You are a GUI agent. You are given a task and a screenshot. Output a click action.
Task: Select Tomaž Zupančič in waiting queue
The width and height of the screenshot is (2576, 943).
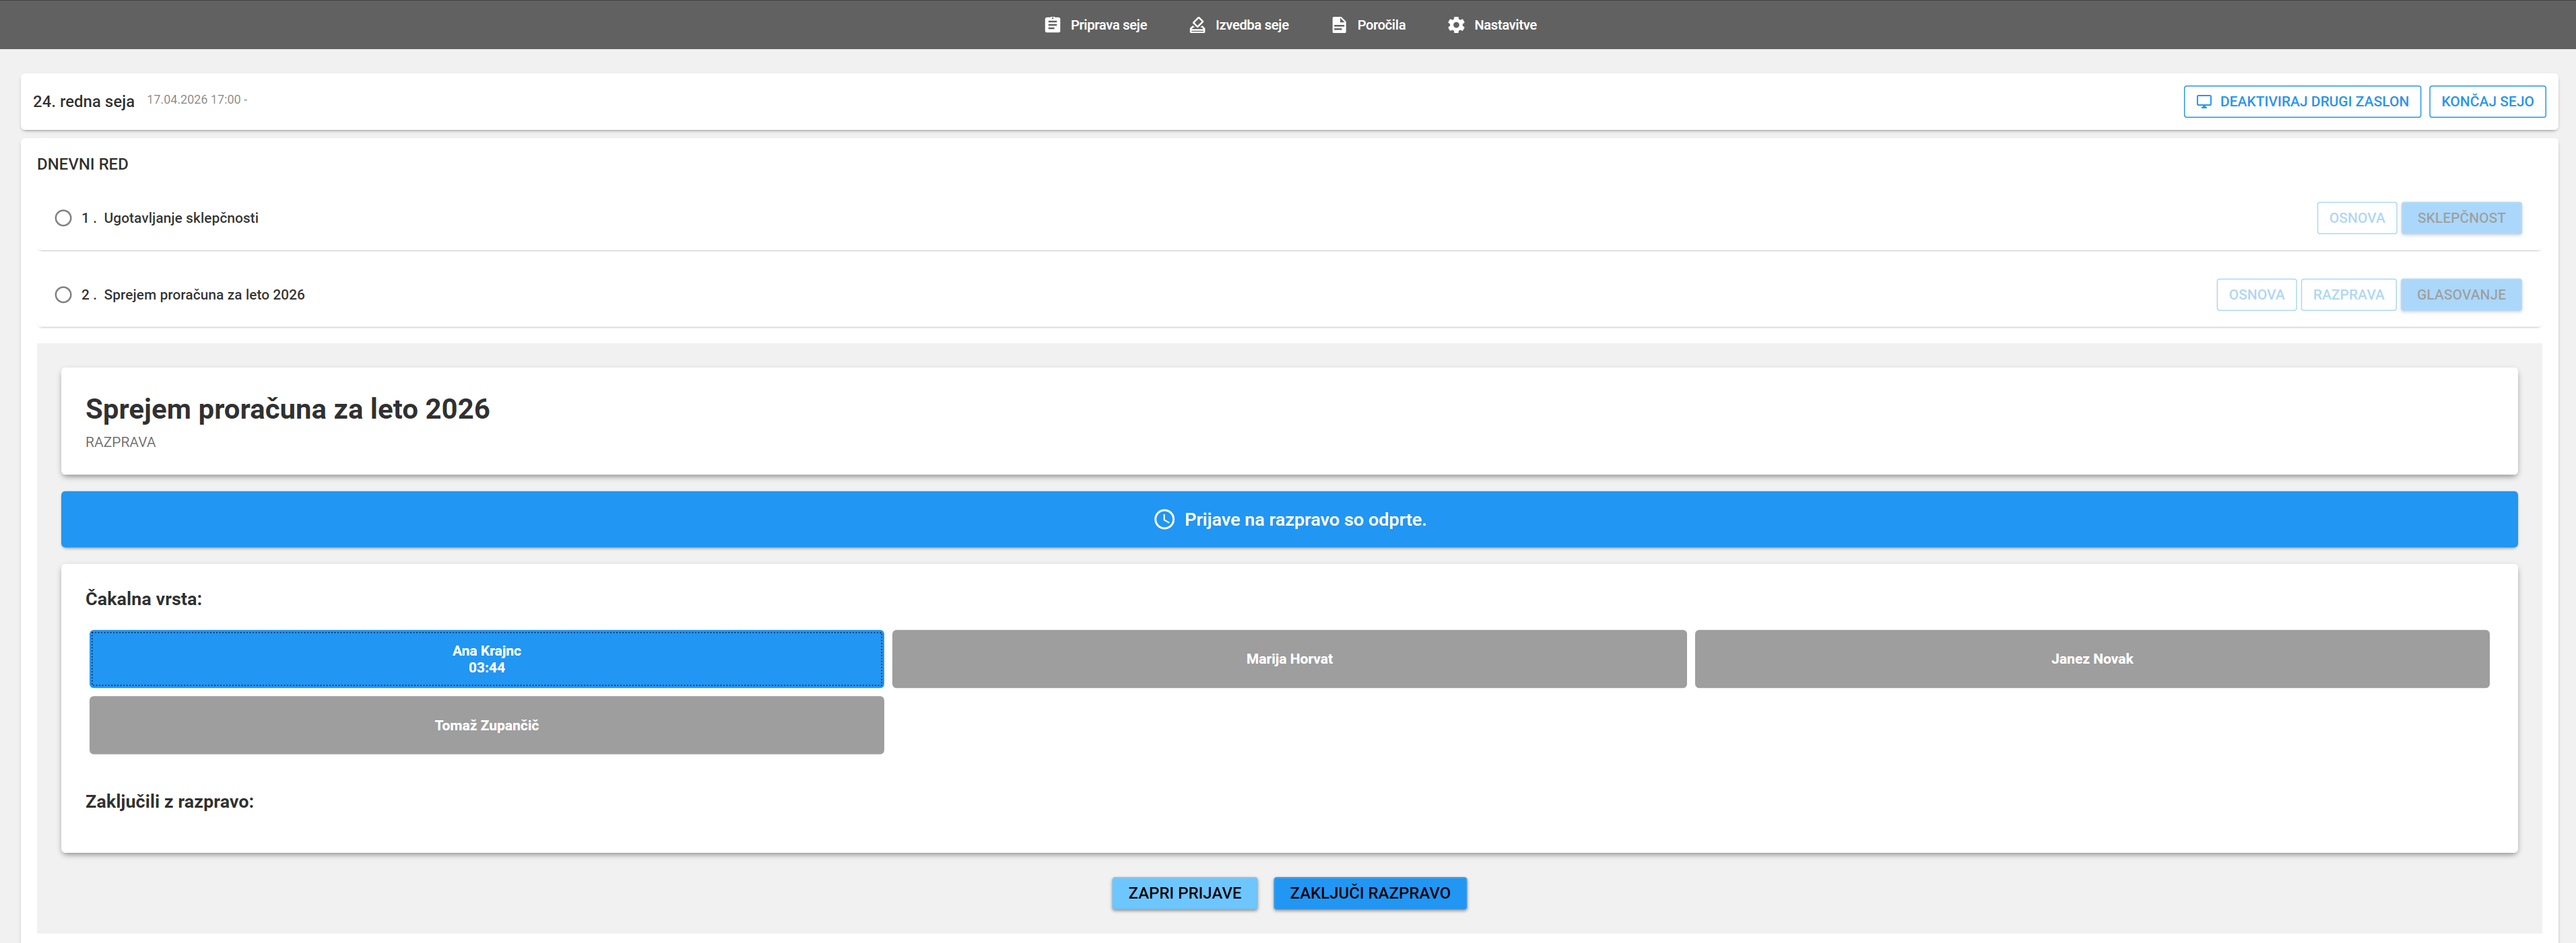tap(486, 725)
